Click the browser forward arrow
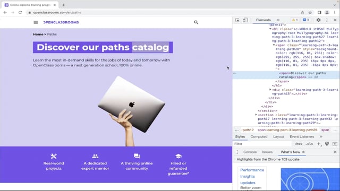340x191 pixels. click(x=13, y=13)
